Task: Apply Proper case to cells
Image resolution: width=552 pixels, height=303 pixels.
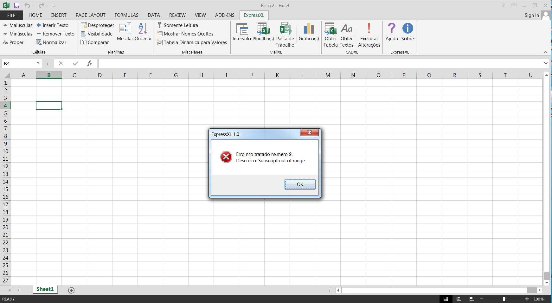Action: (13, 42)
